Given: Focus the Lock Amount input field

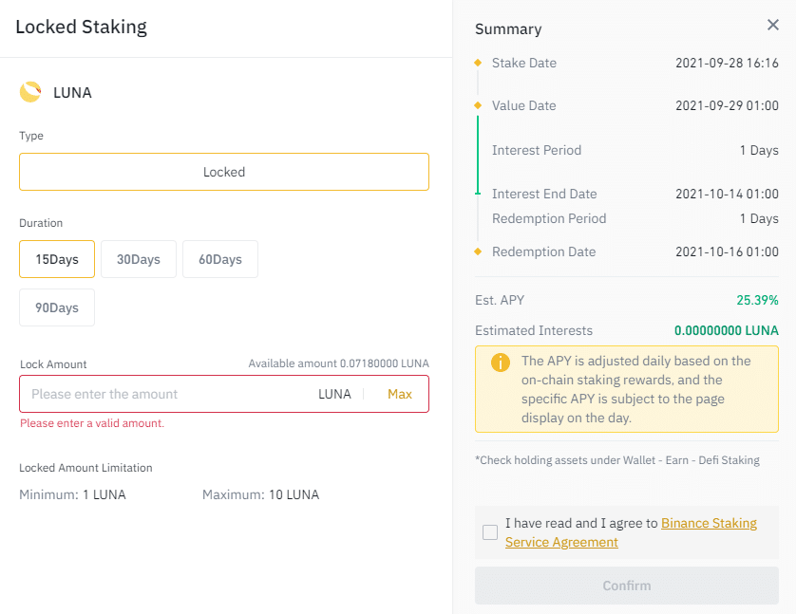Looking at the screenshot, I should [x=167, y=394].
